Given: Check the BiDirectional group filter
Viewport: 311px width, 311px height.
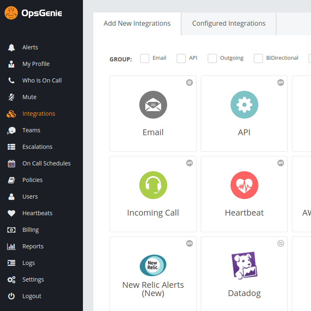Looking at the screenshot, I should [x=258, y=58].
